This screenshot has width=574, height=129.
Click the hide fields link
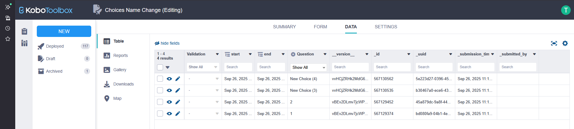167,43
